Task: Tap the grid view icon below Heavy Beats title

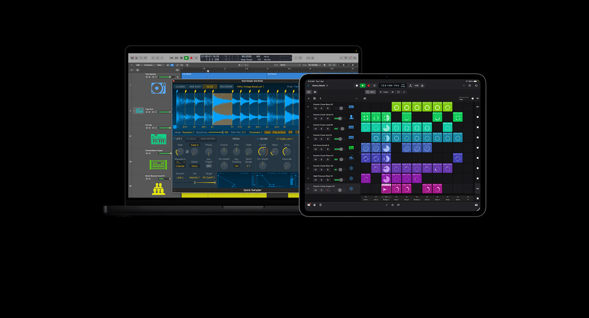Action: pos(309,92)
